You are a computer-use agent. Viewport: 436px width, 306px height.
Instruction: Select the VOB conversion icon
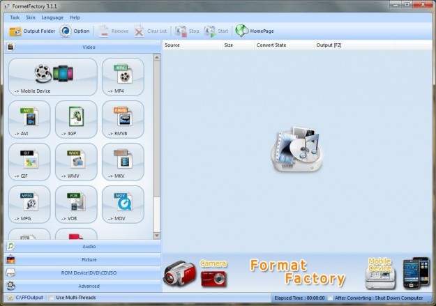click(x=76, y=204)
